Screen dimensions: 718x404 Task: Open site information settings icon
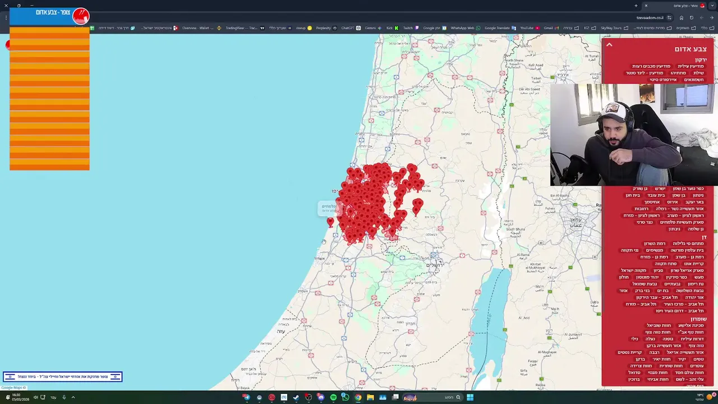tap(669, 17)
